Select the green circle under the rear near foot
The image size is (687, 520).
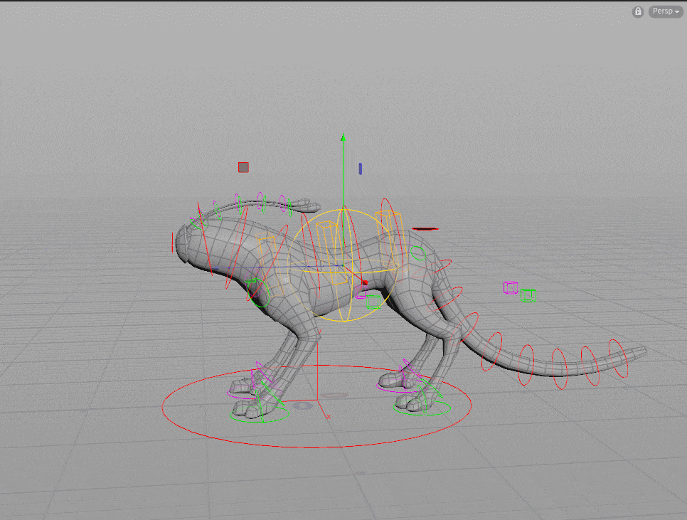pyautogui.click(x=422, y=408)
